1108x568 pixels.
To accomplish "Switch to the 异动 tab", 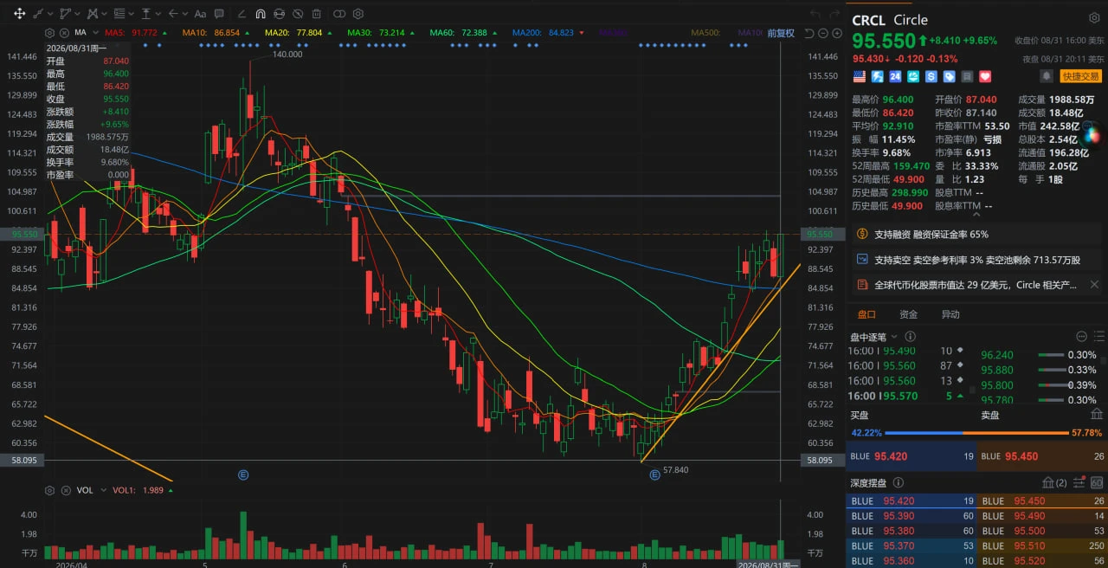I will [950, 314].
